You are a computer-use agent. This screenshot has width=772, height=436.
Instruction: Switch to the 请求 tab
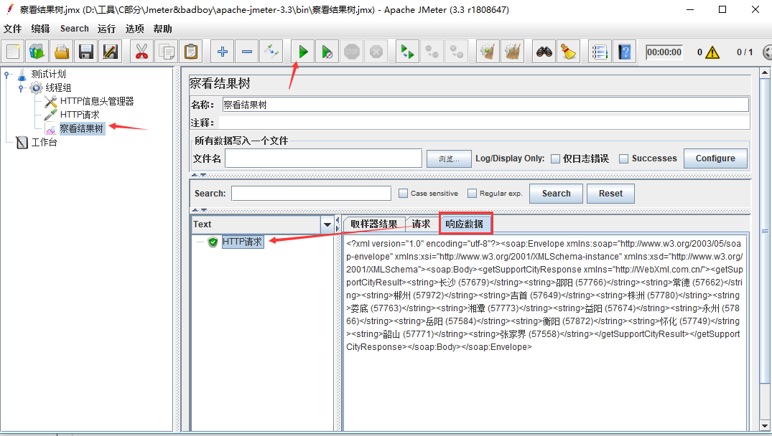click(421, 224)
